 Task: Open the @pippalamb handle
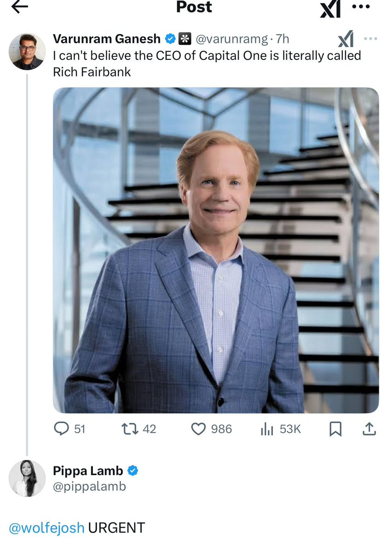[x=89, y=486]
